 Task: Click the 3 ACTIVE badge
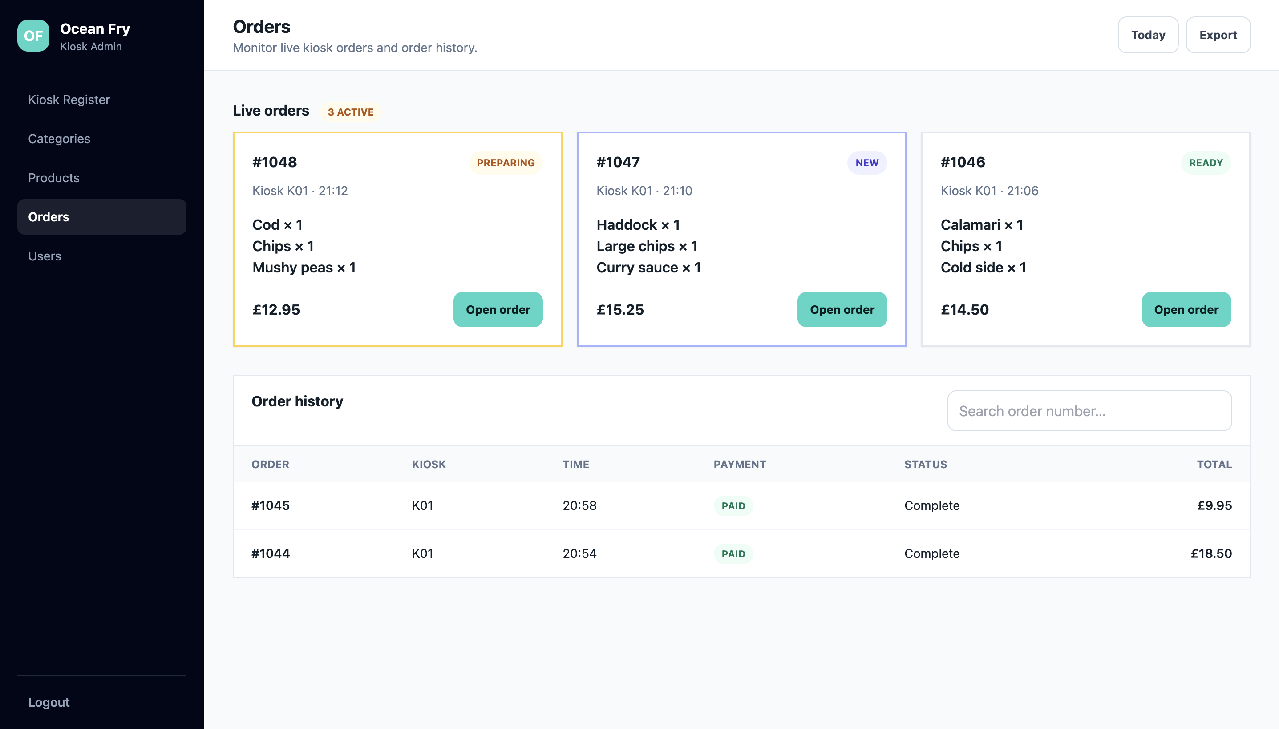[x=351, y=112]
